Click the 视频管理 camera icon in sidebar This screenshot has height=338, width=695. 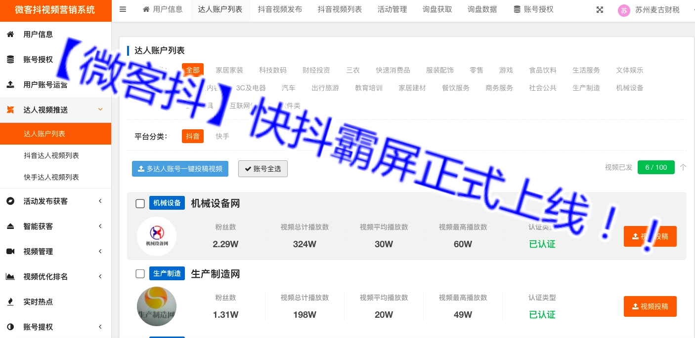(x=10, y=252)
